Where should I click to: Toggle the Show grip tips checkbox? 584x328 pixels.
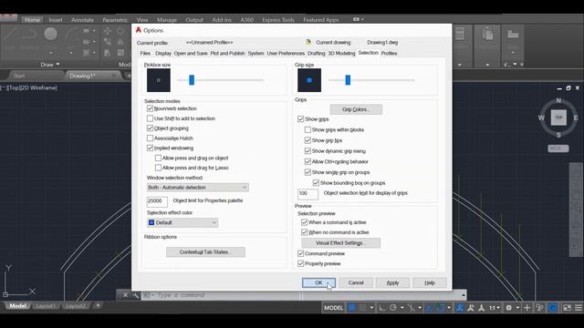pyautogui.click(x=308, y=140)
